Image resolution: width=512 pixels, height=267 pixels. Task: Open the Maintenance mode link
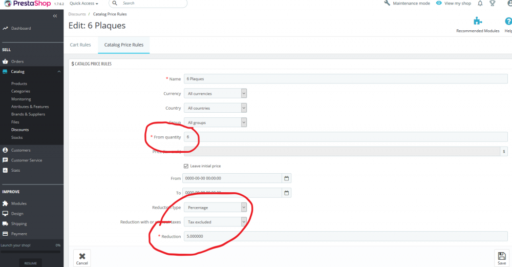(x=411, y=3)
